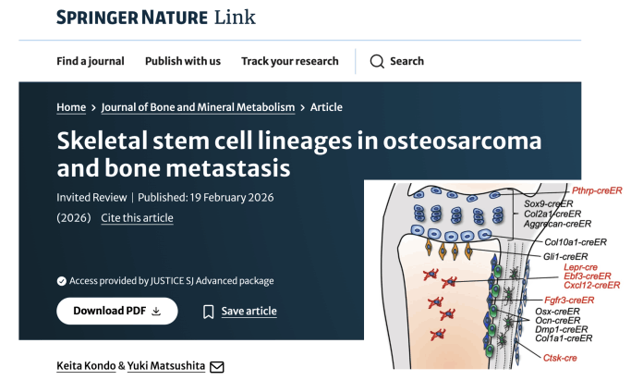The width and height of the screenshot is (643, 380).
Task: Click the email envelope icon beside Matsushita
Action: coord(217,367)
